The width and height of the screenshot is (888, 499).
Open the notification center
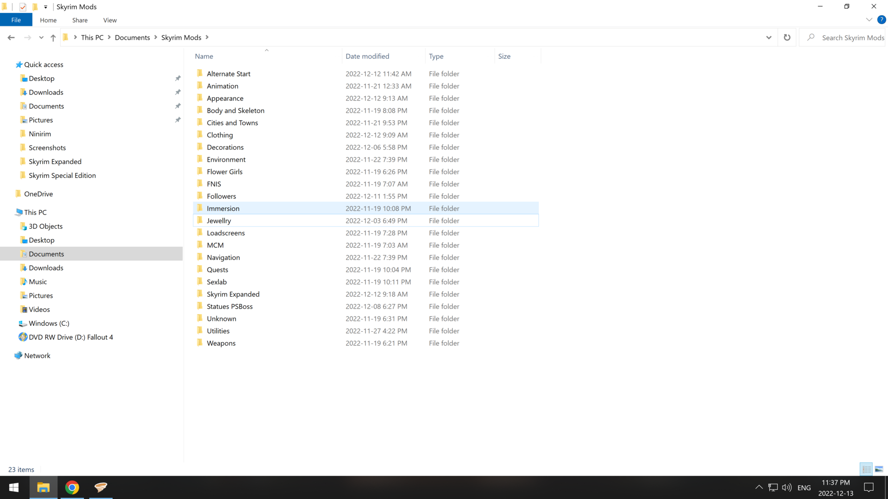(x=869, y=487)
